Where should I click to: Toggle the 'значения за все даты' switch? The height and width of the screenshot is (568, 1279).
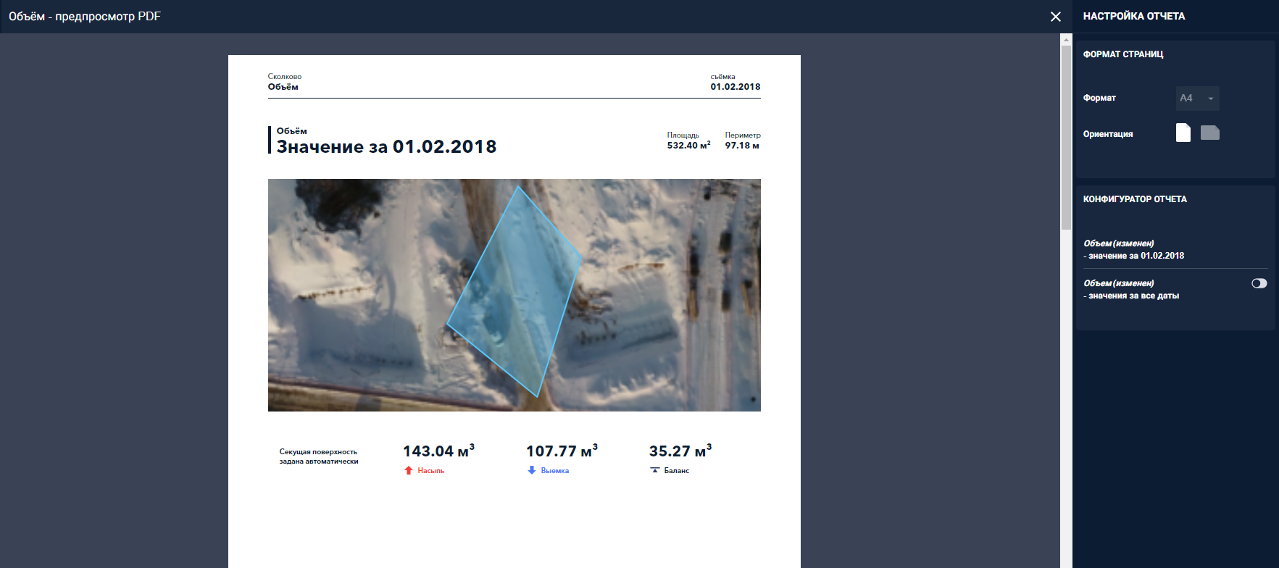coord(1259,283)
